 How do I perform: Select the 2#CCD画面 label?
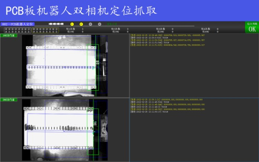coord(9,100)
